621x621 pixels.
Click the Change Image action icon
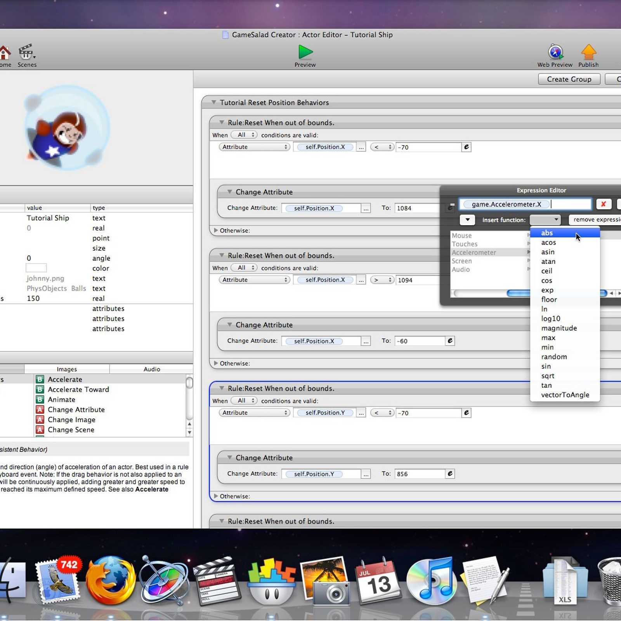(x=40, y=420)
